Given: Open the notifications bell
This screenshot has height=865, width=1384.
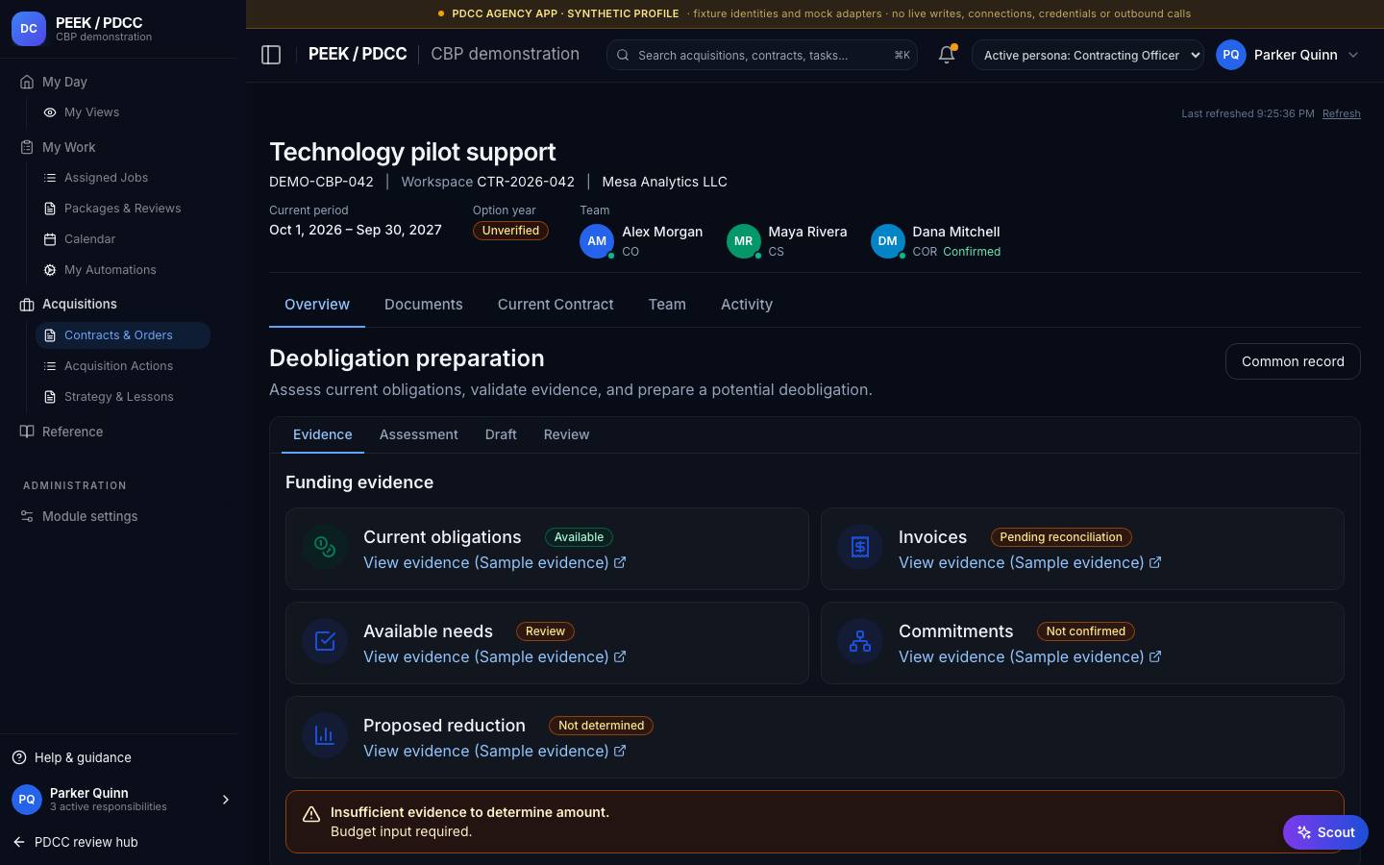Looking at the screenshot, I should pyautogui.click(x=947, y=55).
